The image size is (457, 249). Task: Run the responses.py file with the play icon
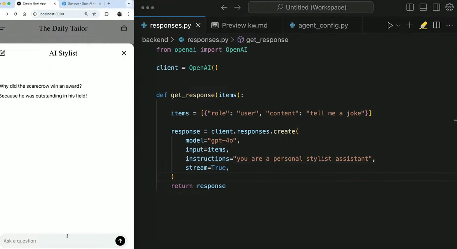(x=390, y=25)
